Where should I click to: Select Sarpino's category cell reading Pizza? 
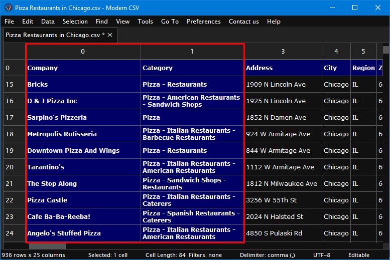[x=193, y=117]
